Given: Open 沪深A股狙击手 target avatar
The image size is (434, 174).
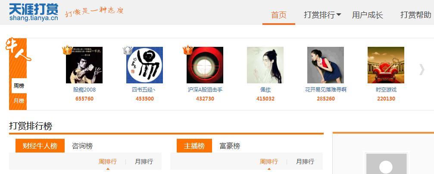Looking at the screenshot, I should 205,65.
